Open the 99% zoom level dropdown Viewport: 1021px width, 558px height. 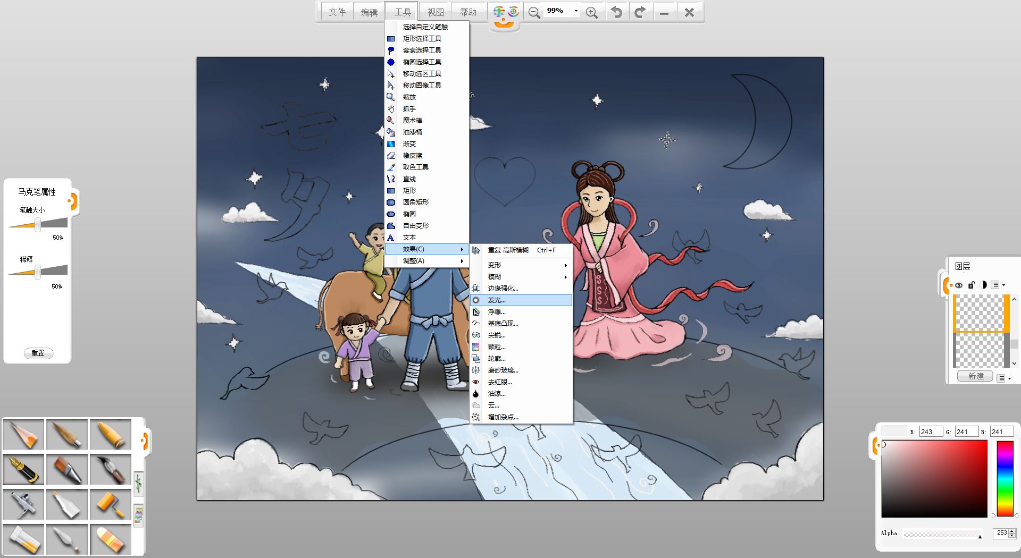pos(576,11)
